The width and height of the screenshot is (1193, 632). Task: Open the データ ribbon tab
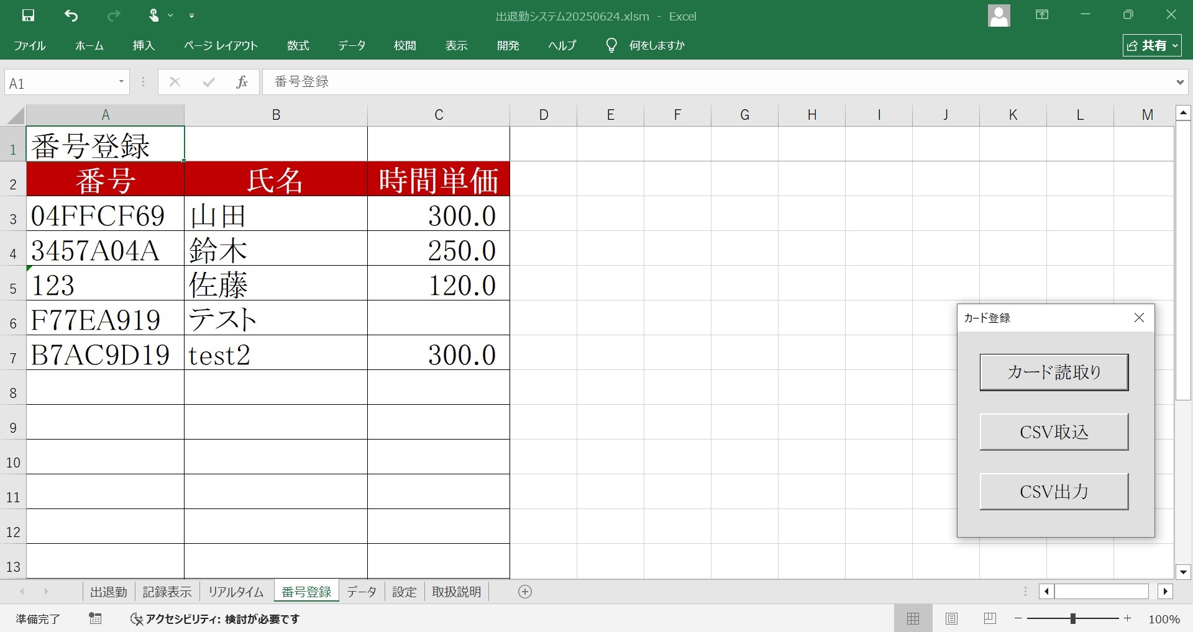click(x=352, y=45)
